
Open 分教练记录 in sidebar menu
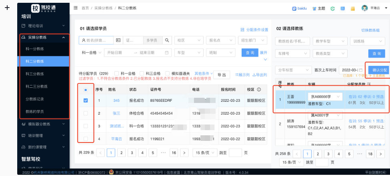click(35, 99)
